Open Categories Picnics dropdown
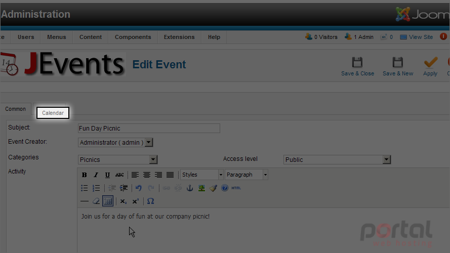 (x=117, y=160)
